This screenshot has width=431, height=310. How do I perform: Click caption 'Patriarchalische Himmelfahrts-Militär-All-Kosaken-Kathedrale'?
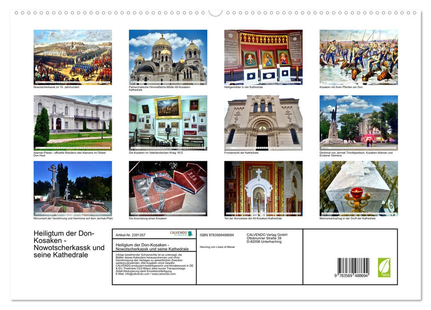(160, 88)
